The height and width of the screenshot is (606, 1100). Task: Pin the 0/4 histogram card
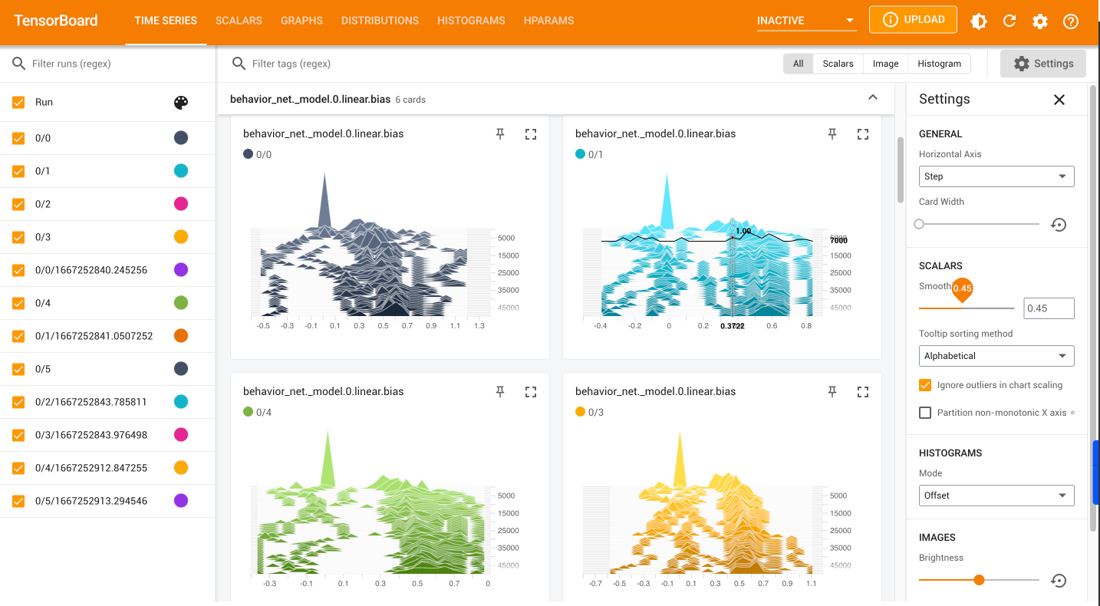(x=500, y=392)
